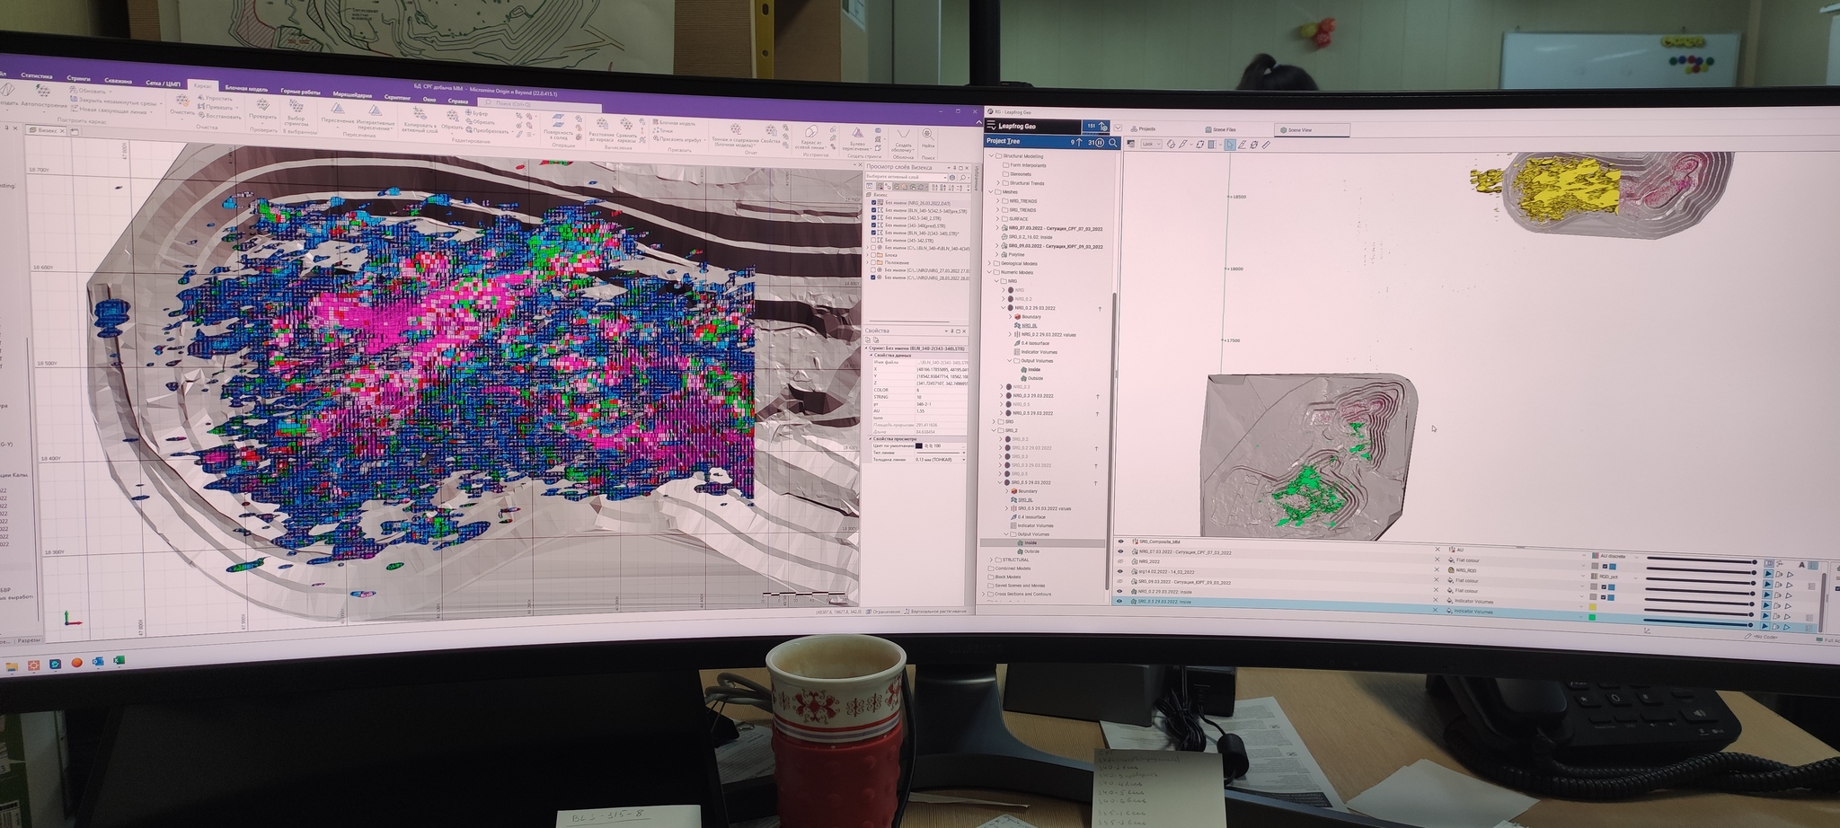Screen dimensions: 1840x828
Task: Collapse the Meshes folder
Action: tap(991, 192)
